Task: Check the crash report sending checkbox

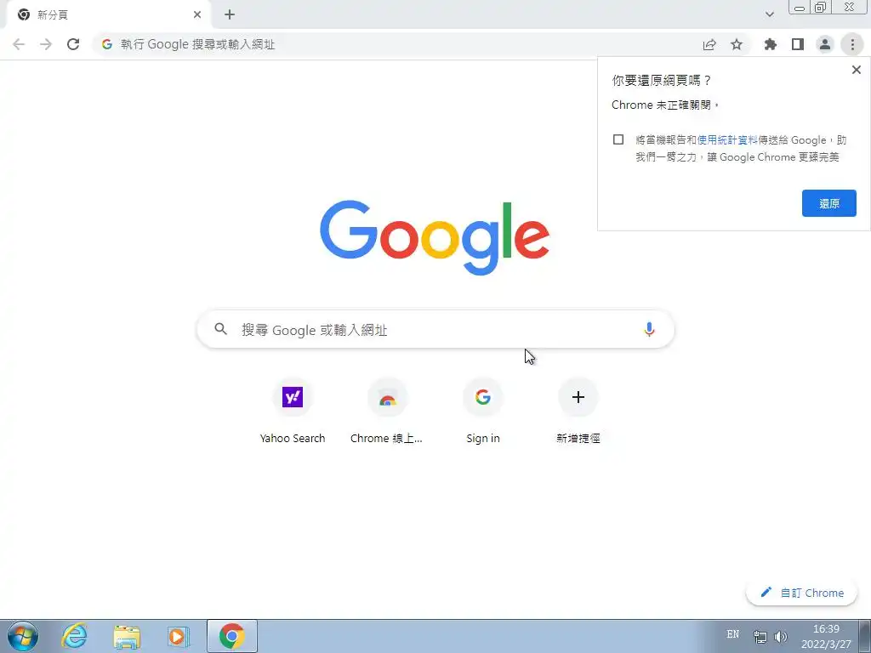Action: (x=618, y=139)
